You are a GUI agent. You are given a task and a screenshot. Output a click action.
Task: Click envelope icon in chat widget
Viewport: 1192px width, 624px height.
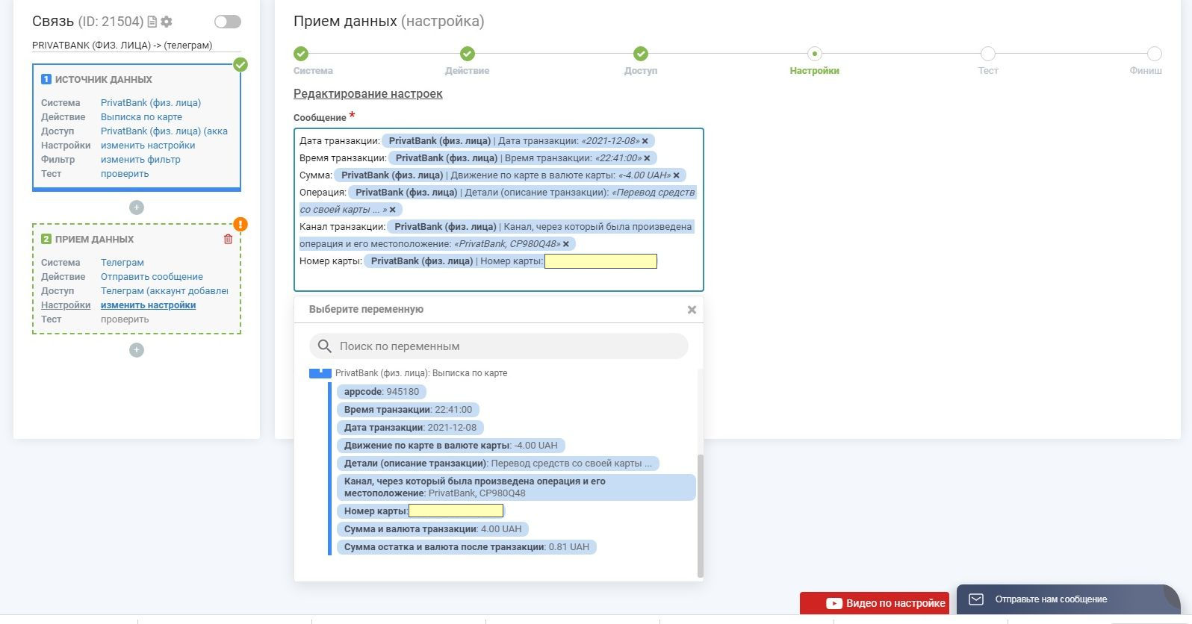click(x=976, y=599)
